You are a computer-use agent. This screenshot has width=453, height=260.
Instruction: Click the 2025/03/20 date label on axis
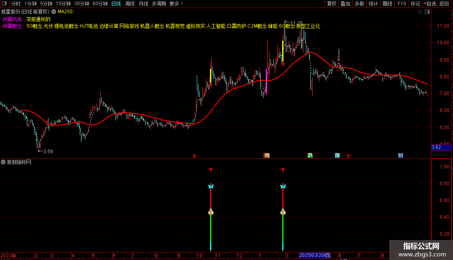[x=314, y=255]
